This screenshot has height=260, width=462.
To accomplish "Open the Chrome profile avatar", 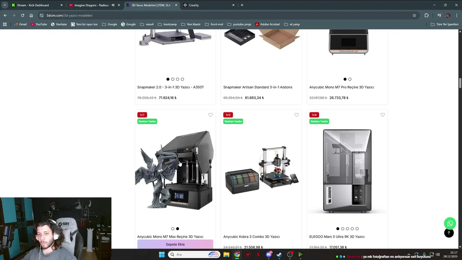I will [x=448, y=16].
